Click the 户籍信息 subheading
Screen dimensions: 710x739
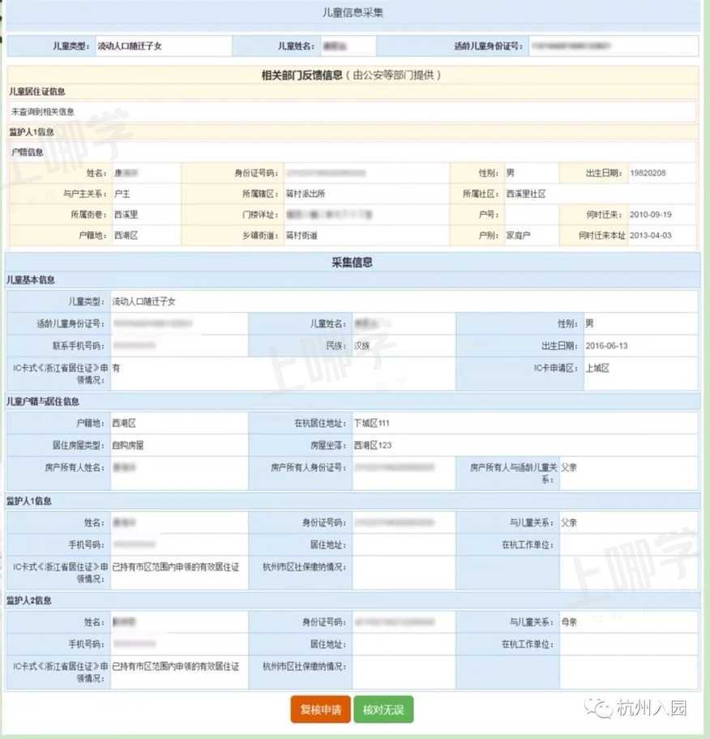tap(28, 152)
